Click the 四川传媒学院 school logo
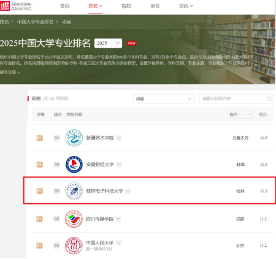The width and height of the screenshot is (276, 259). (74, 219)
